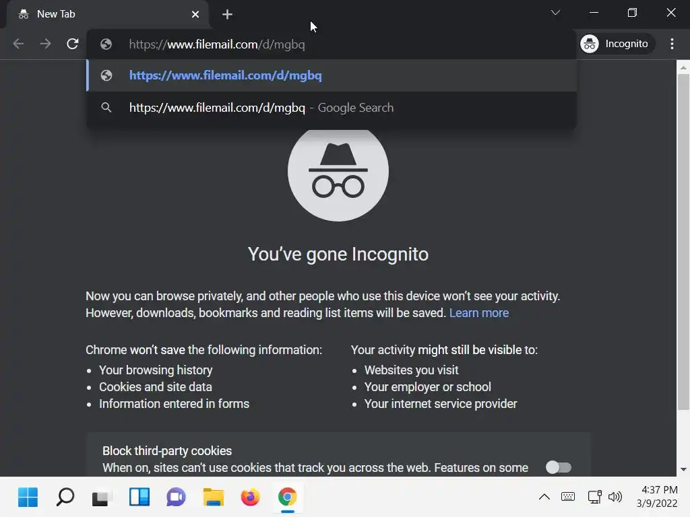Expand the hidden system tray icons
690x517 pixels.
pyautogui.click(x=544, y=497)
